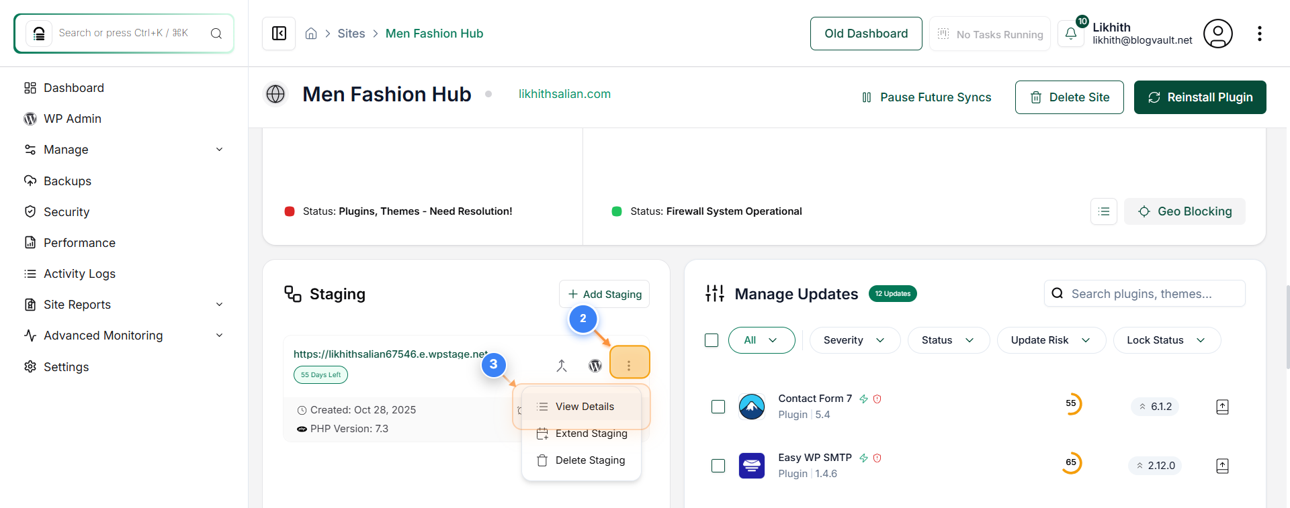1290x508 pixels.
Task: Click the 65 risk score gauge
Action: click(1072, 462)
